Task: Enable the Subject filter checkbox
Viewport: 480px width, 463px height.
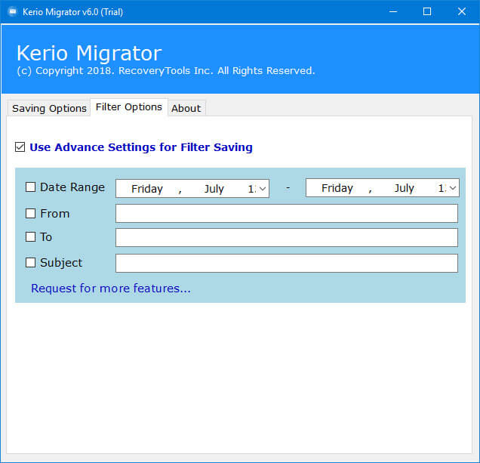Action: click(30, 262)
